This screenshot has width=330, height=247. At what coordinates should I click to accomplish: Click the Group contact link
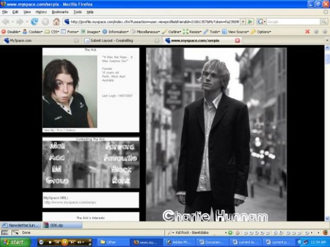point(57,181)
